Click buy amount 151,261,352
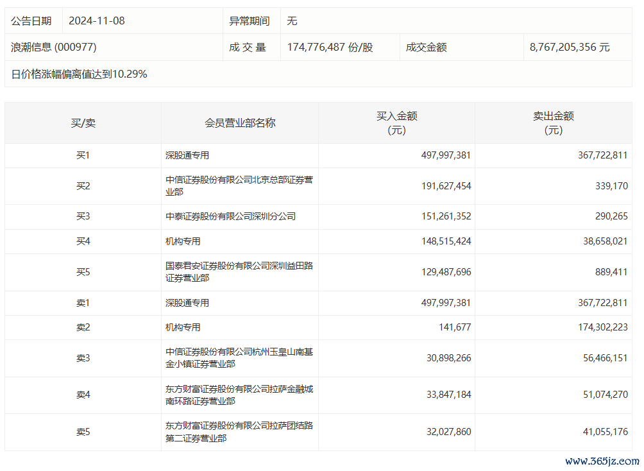Image resolution: width=644 pixels, height=471 pixels. (446, 216)
